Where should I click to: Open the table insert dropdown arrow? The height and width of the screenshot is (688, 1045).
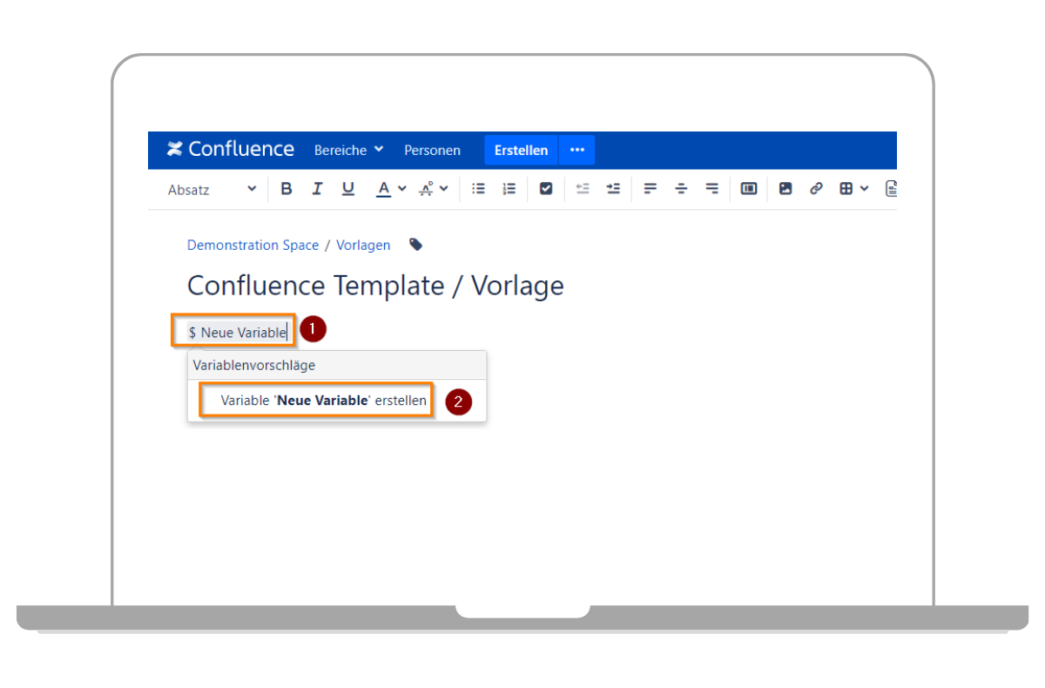pos(864,189)
